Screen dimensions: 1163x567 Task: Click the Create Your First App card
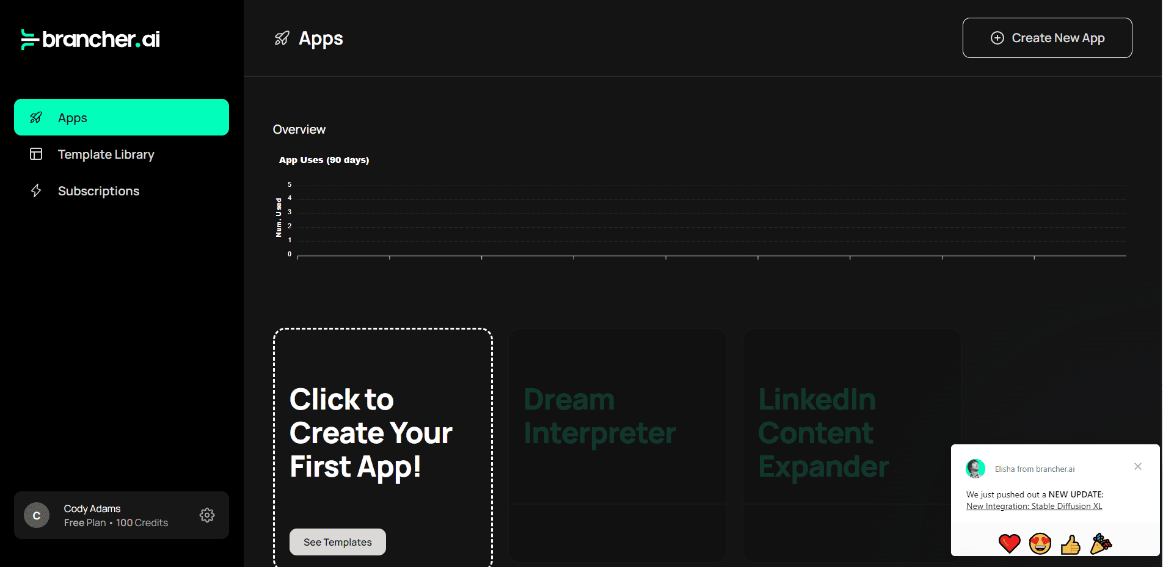point(382,447)
